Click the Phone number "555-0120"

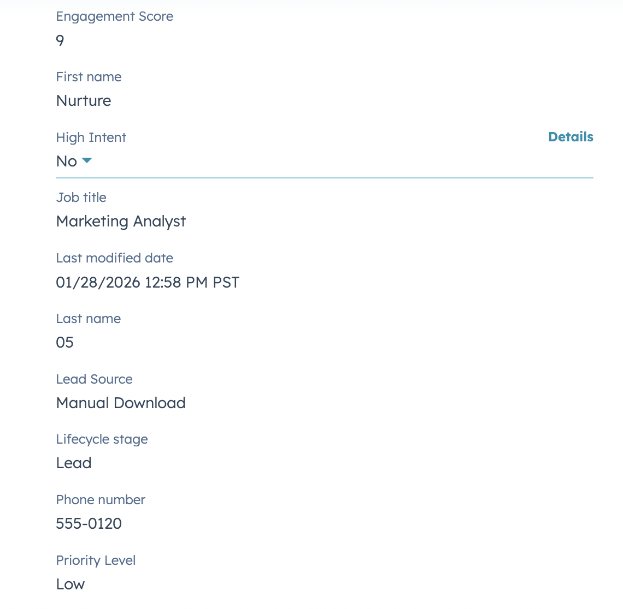(89, 524)
